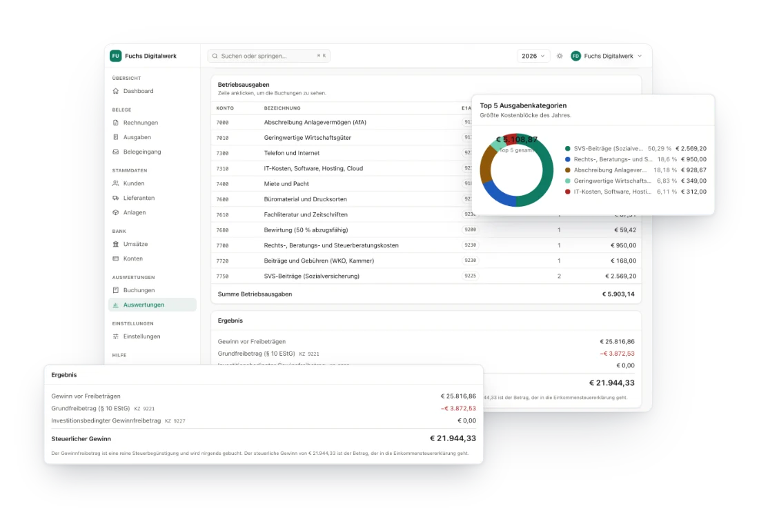Click the green SVS-Beiträge legend dot
The image size is (759, 508).
pos(567,148)
